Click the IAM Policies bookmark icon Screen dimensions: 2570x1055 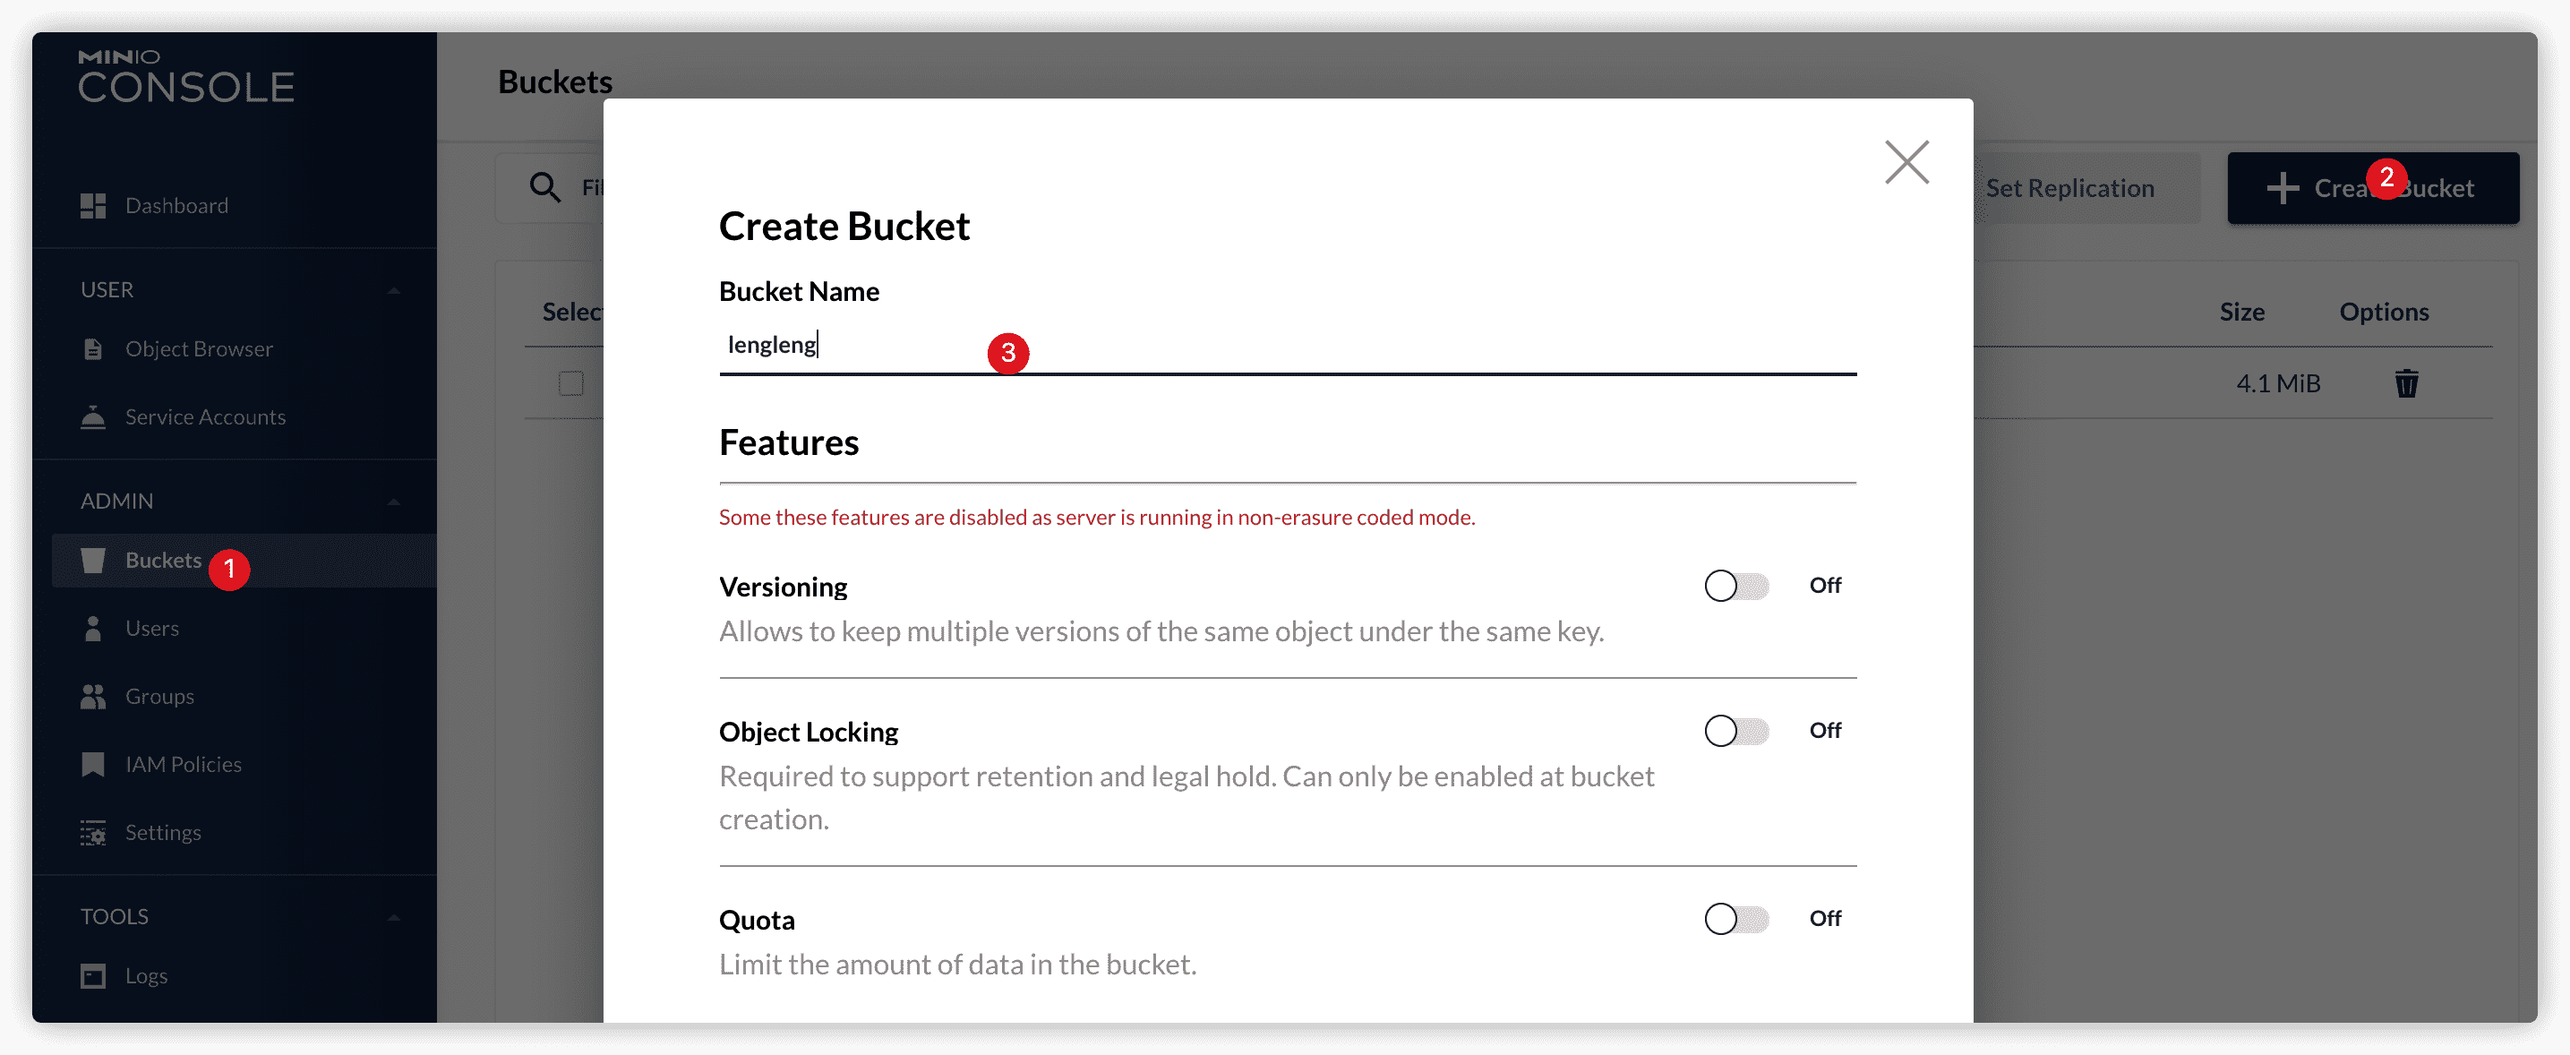[93, 765]
